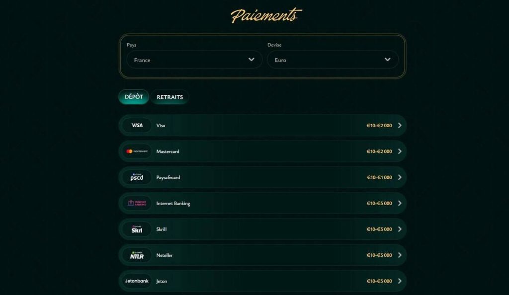Click the Internet Banking logo icon

point(137,203)
